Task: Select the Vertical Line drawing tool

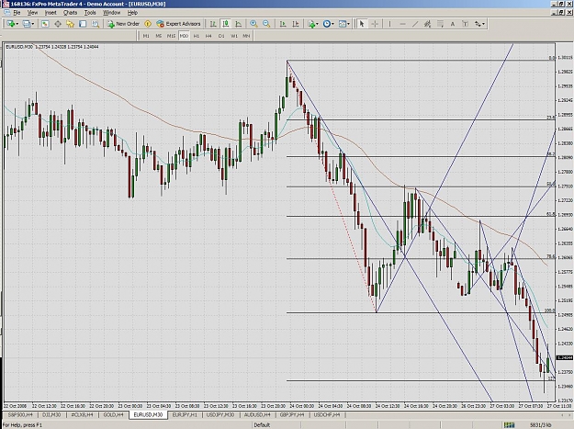Action: pyautogui.click(x=389, y=24)
